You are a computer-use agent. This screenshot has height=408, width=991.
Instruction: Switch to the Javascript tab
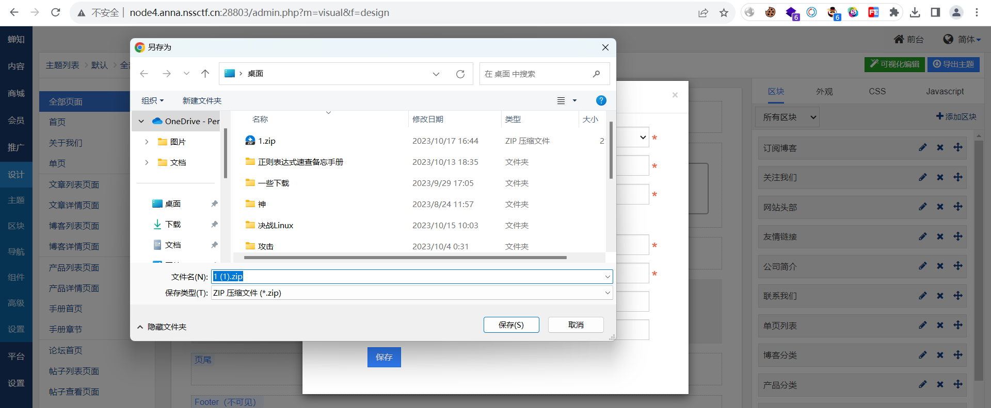pos(945,91)
